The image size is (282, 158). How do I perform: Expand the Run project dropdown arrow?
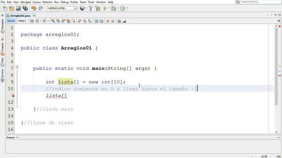tap(109, 8)
